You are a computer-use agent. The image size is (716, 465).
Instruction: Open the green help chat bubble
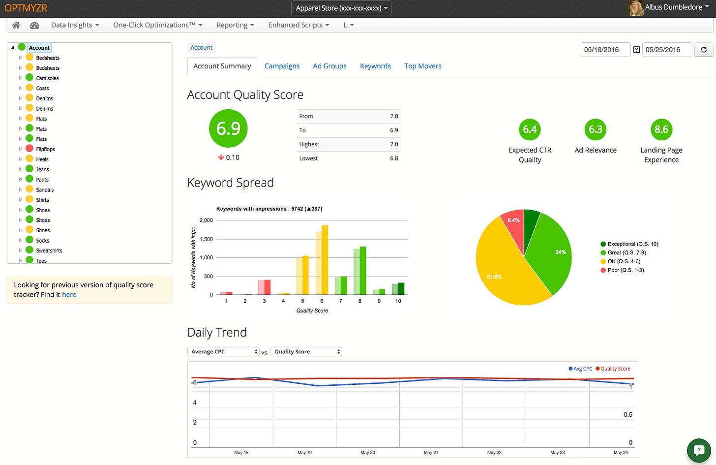(699, 450)
